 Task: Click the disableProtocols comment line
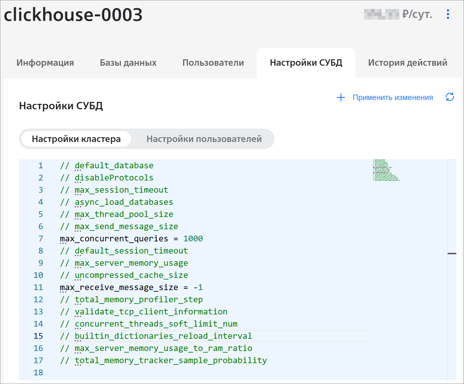tap(107, 178)
